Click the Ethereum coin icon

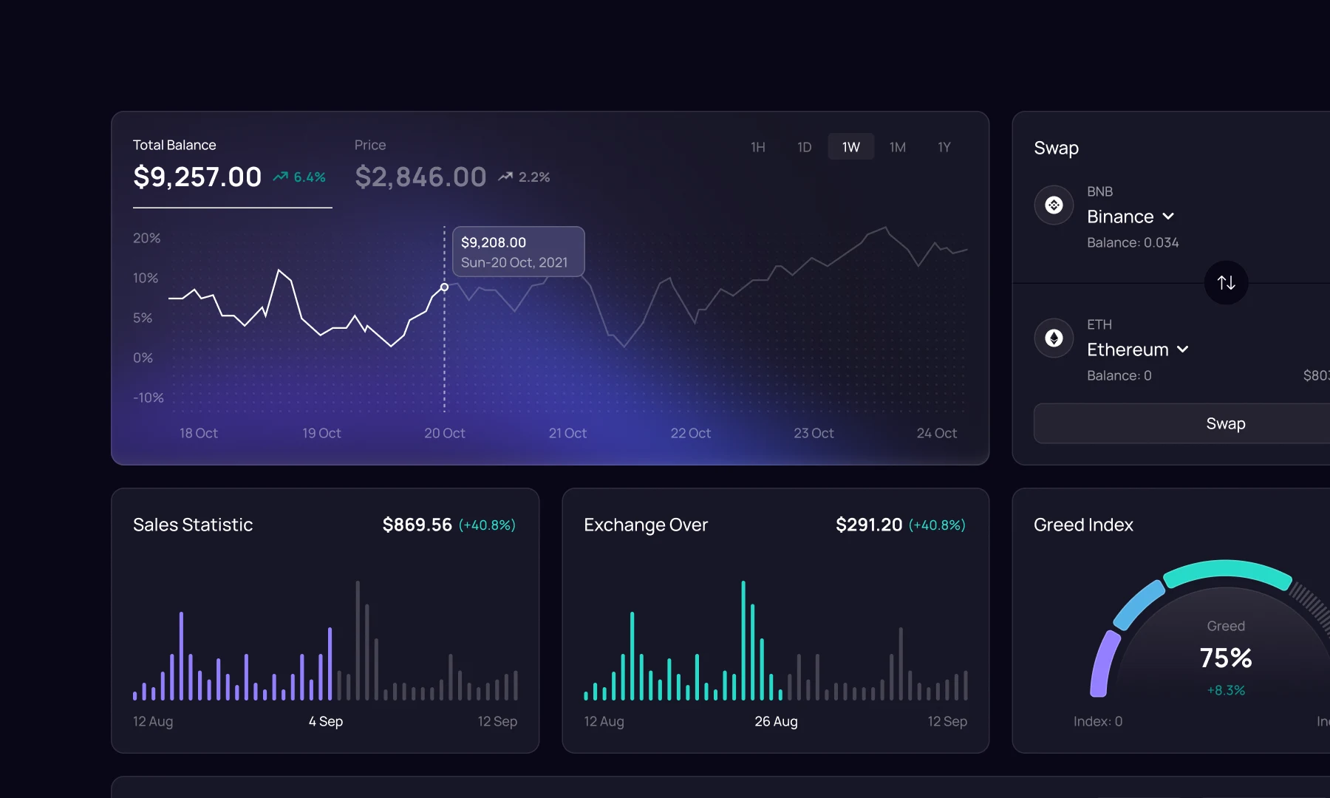coord(1054,338)
